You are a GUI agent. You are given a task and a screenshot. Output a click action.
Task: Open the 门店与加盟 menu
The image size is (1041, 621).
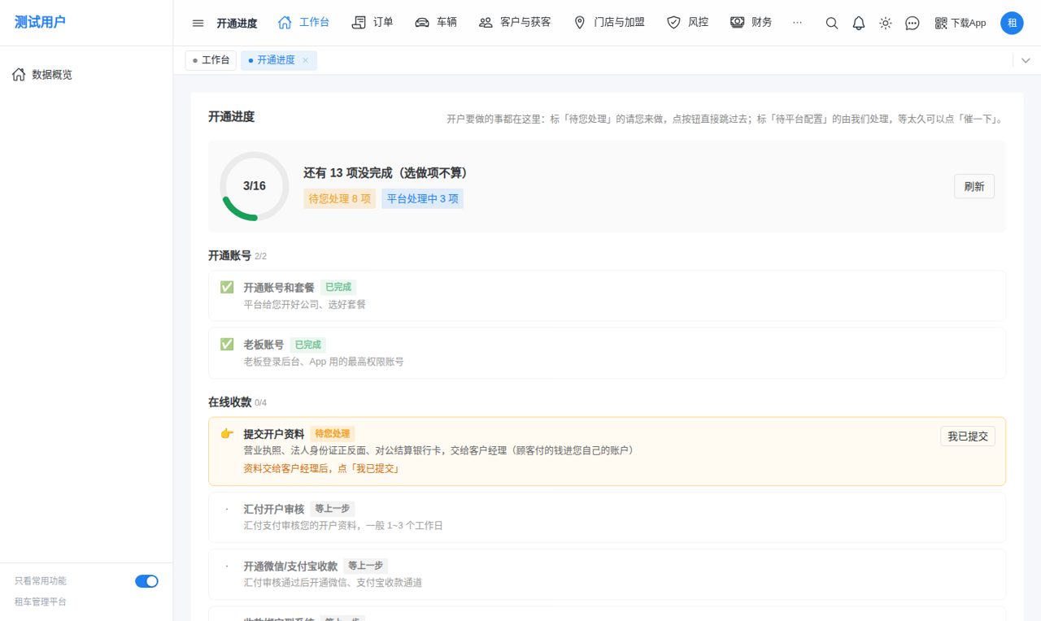[x=609, y=23]
